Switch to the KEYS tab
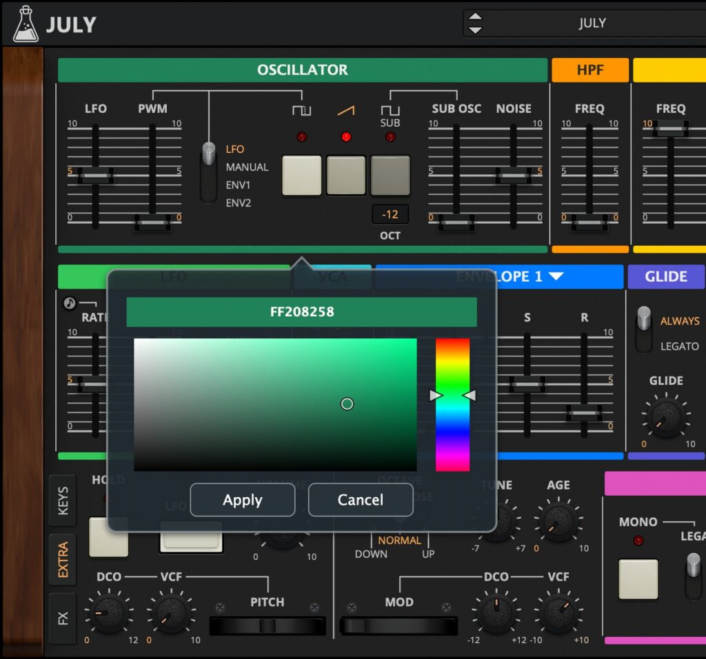 (63, 503)
